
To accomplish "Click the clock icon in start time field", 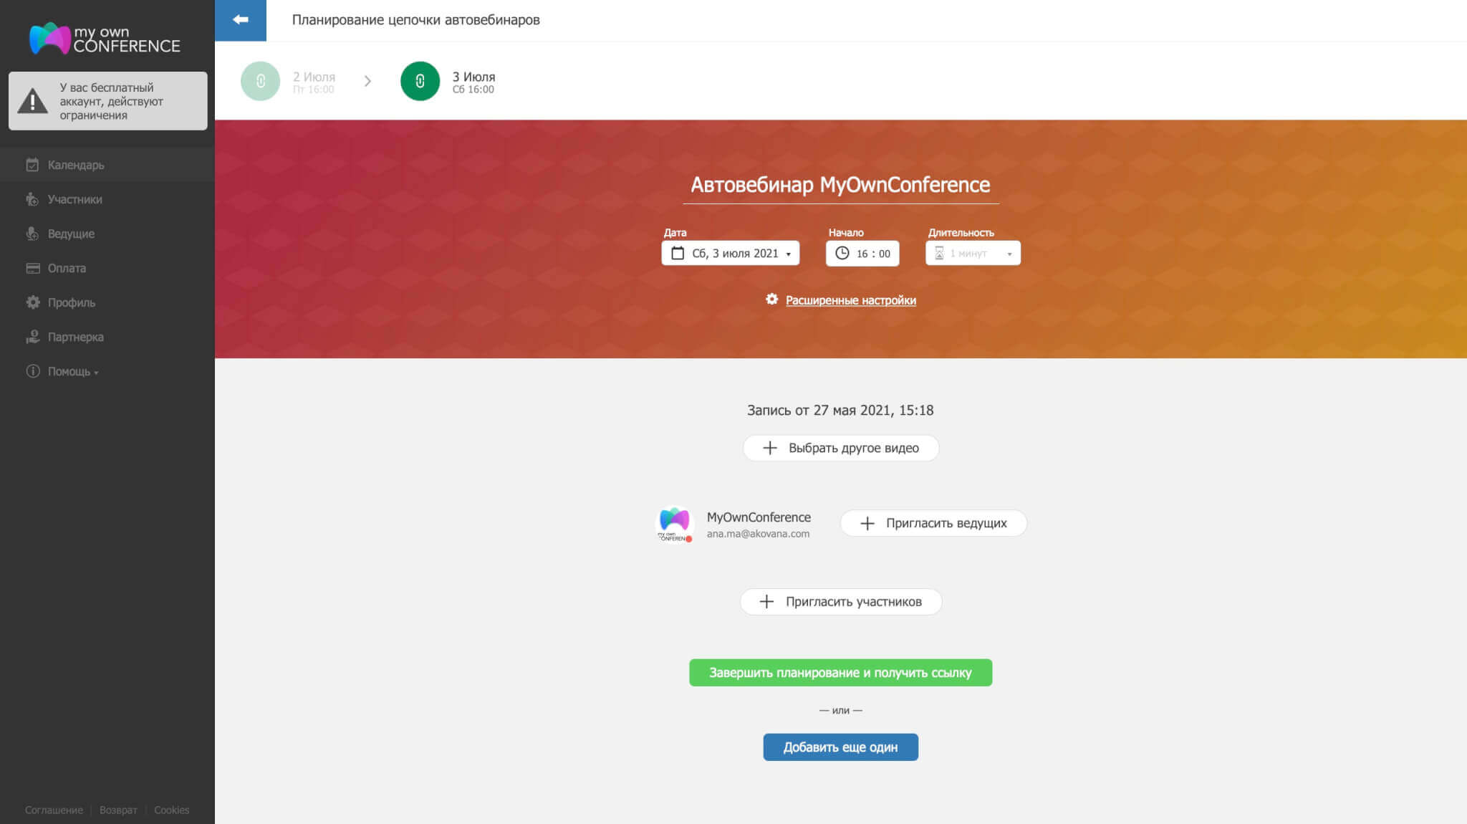I will click(x=842, y=253).
